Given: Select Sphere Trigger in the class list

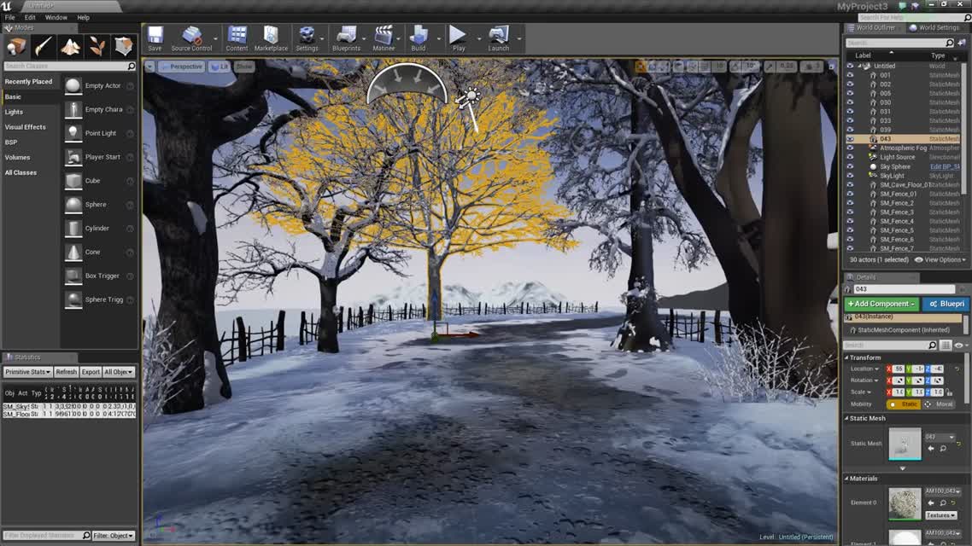Looking at the screenshot, I should pyautogui.click(x=99, y=299).
